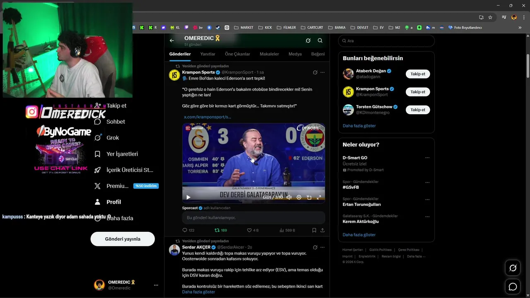Click the Gönderi yayınla button

pos(123,239)
